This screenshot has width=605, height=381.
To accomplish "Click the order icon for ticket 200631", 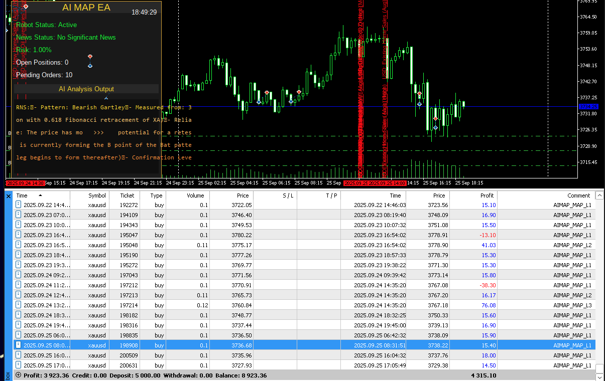I will click(19, 365).
